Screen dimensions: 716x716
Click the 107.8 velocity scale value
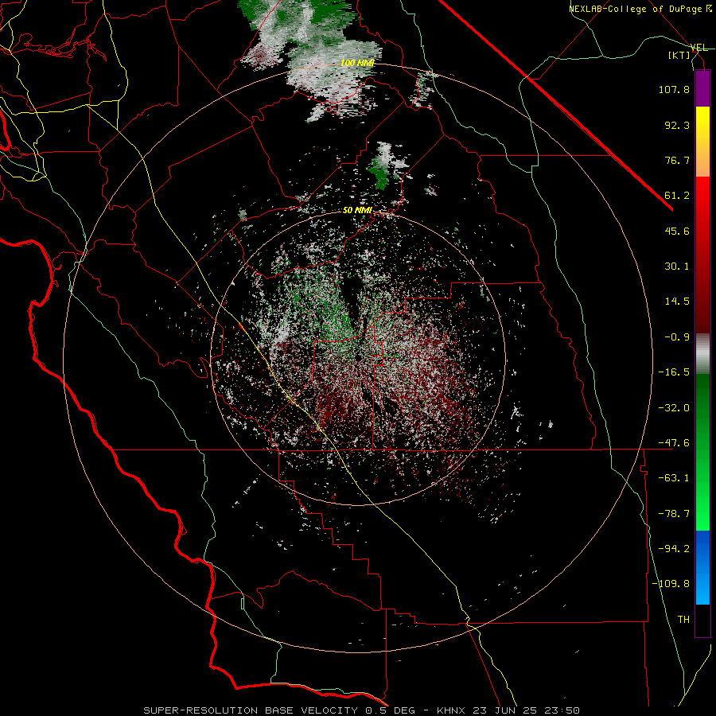[x=674, y=89]
